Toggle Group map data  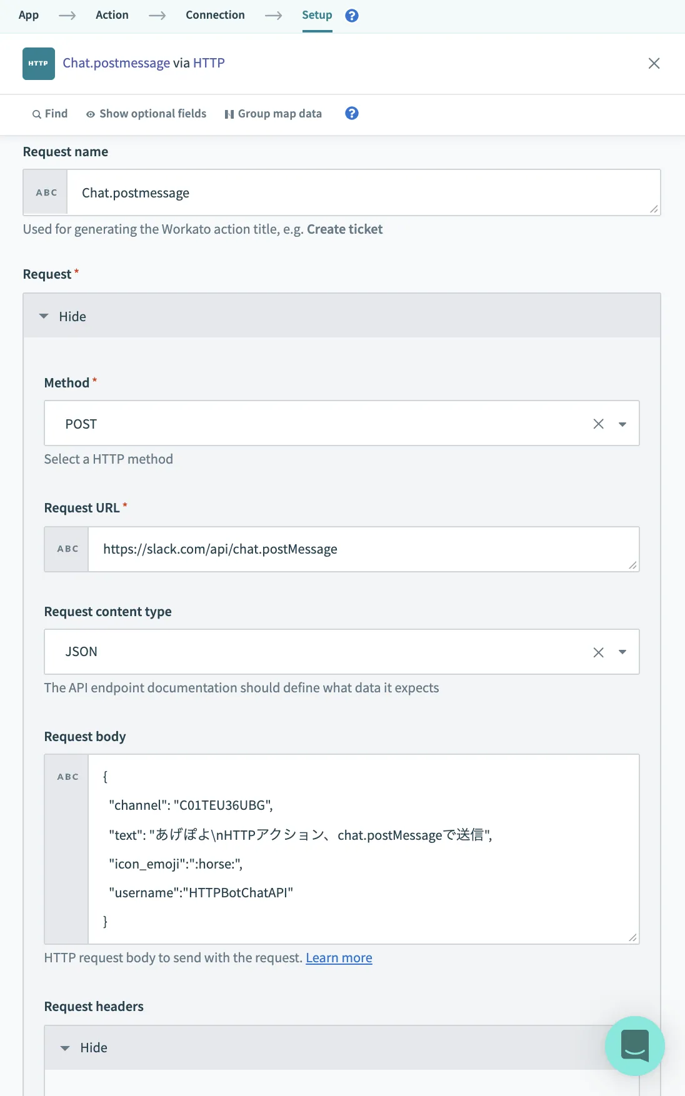(273, 114)
